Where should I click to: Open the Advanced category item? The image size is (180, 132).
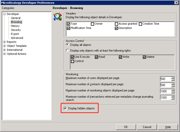[x=17, y=38]
